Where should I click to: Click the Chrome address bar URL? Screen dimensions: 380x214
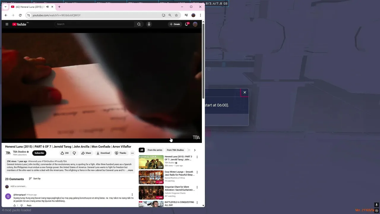point(56,15)
